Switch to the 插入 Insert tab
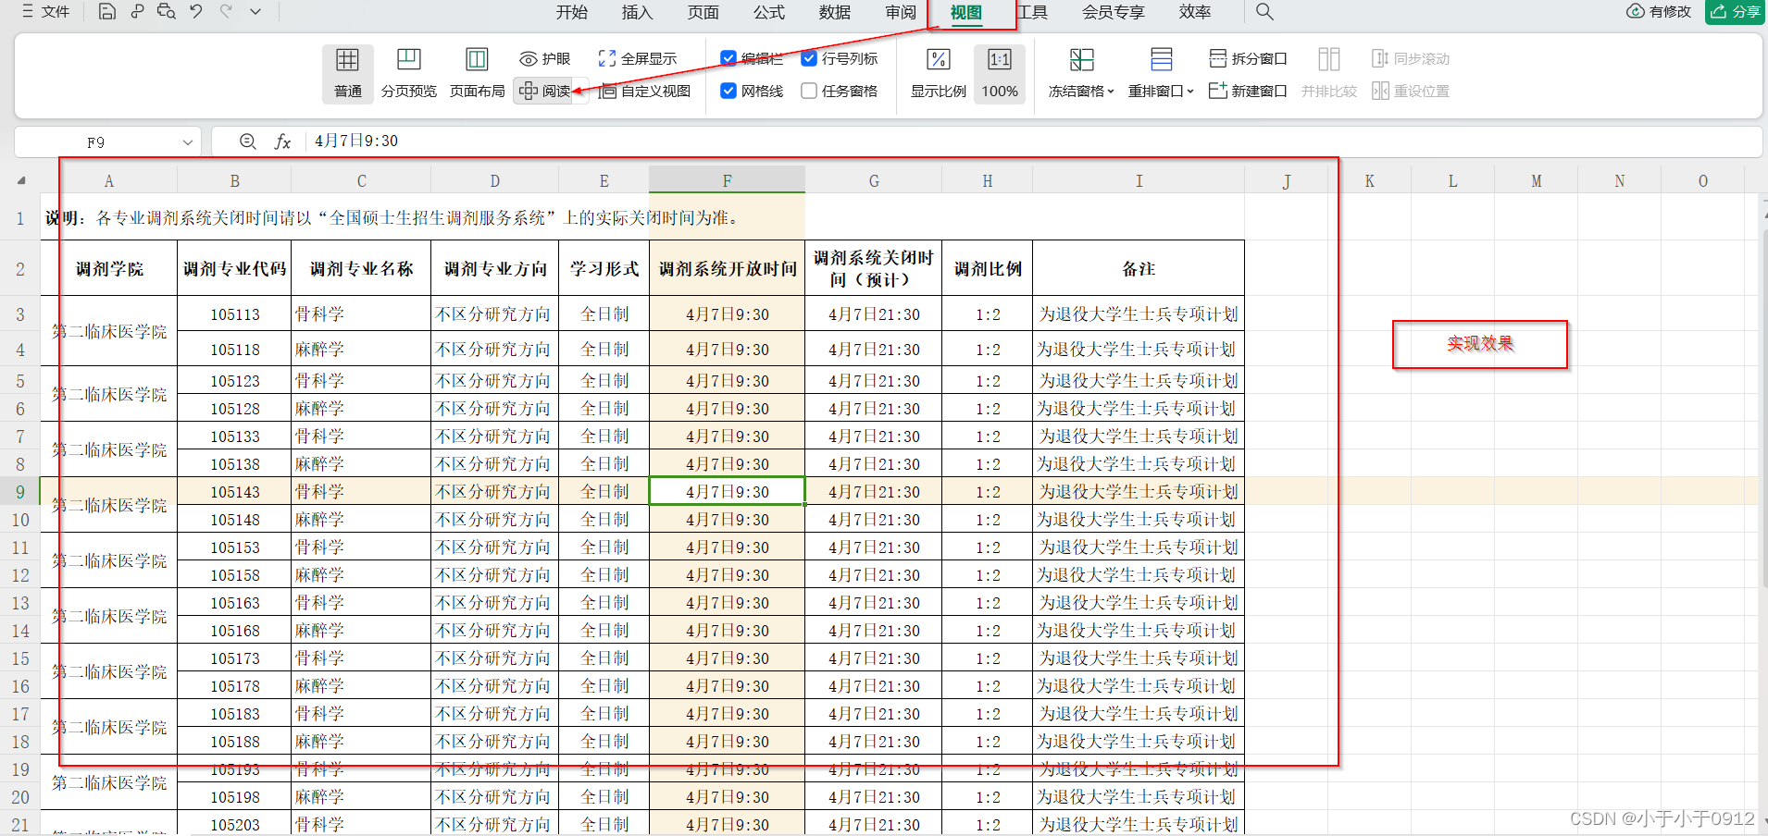1768x836 pixels. 637,12
